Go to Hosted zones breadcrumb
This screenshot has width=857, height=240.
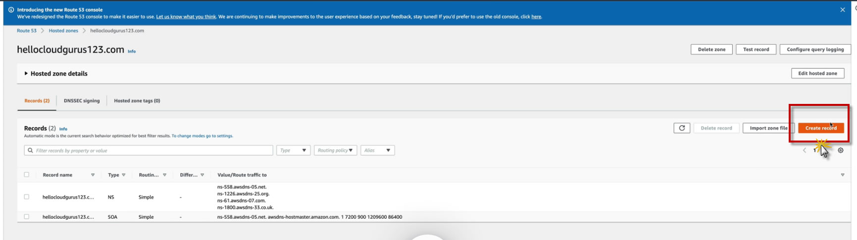click(x=63, y=31)
